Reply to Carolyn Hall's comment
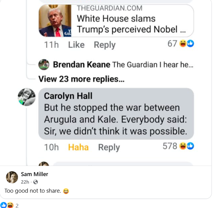This screenshot has width=213, height=208. (x=109, y=147)
